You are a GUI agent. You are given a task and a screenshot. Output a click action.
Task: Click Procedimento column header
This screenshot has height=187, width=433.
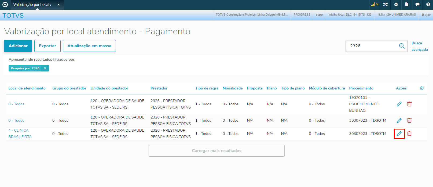(x=361, y=88)
